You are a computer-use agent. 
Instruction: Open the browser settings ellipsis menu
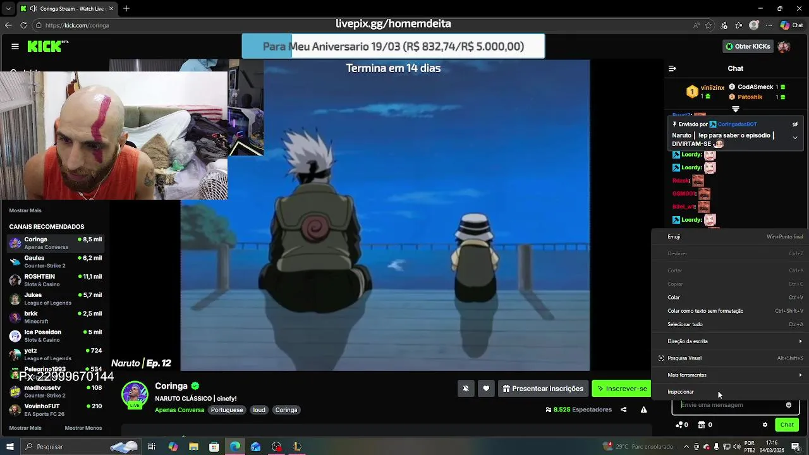(769, 25)
